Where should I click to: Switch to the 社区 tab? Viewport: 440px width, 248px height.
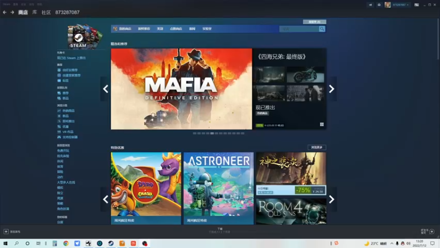pyautogui.click(x=46, y=12)
